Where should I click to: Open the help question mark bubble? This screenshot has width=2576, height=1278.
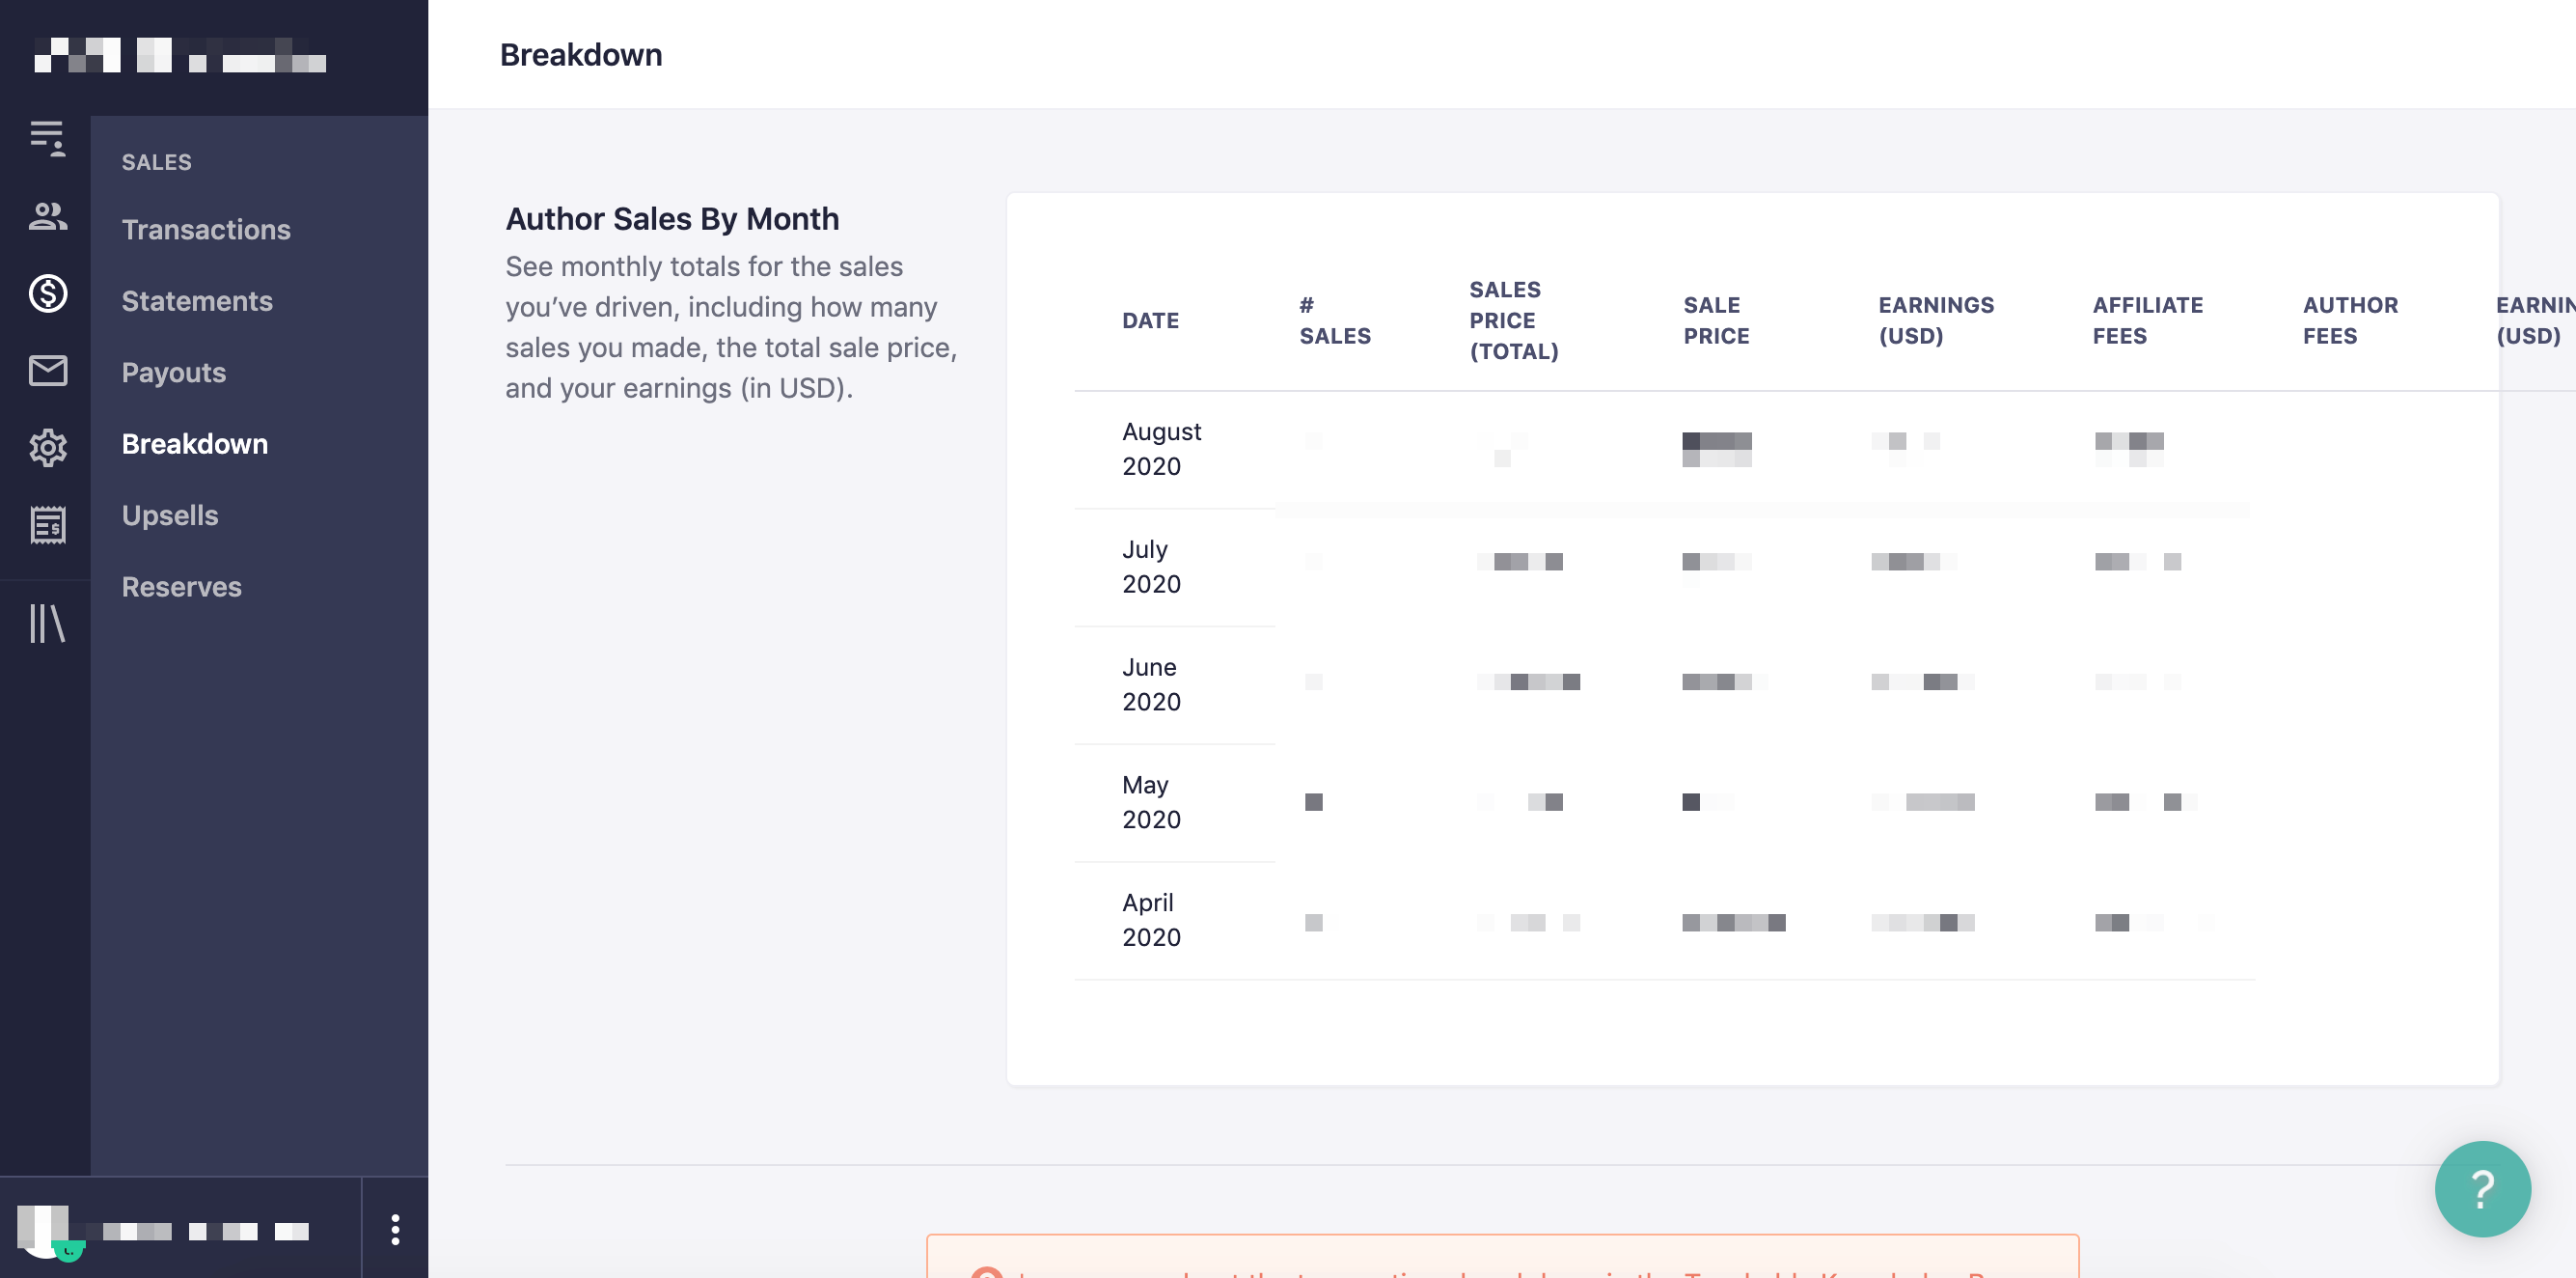click(x=2482, y=1189)
